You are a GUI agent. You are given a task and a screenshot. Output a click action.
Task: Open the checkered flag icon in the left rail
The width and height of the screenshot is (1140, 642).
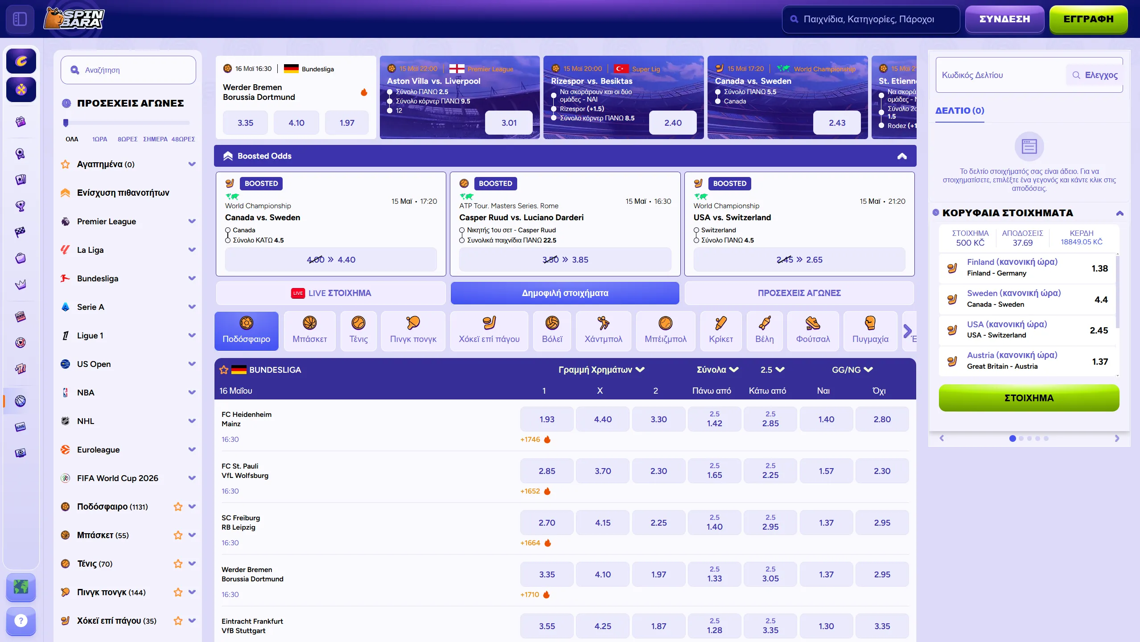21,232
